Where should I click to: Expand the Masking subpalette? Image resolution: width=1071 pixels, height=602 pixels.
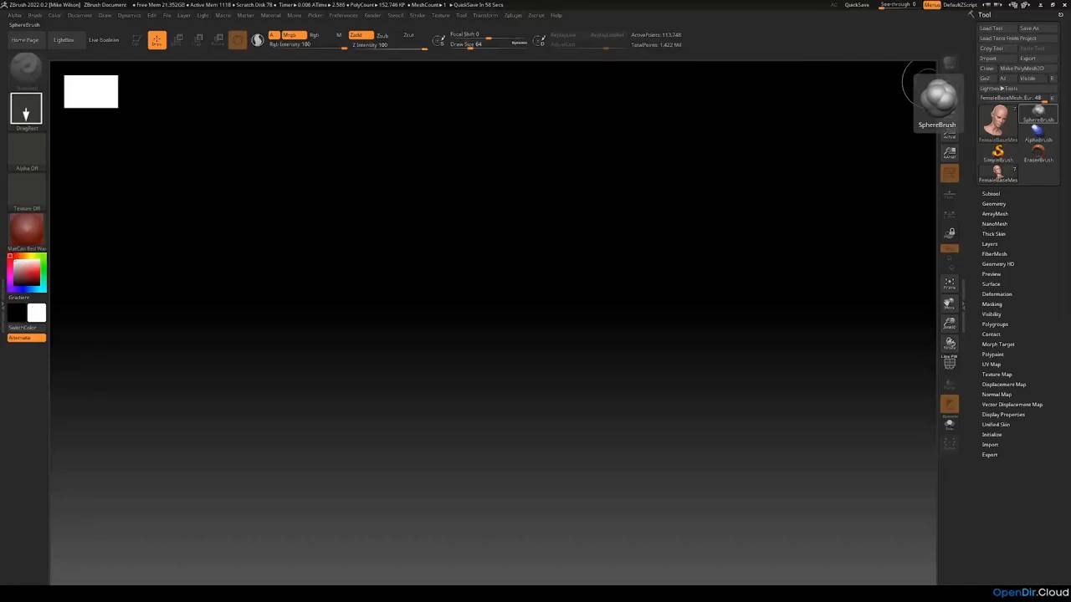tap(992, 304)
